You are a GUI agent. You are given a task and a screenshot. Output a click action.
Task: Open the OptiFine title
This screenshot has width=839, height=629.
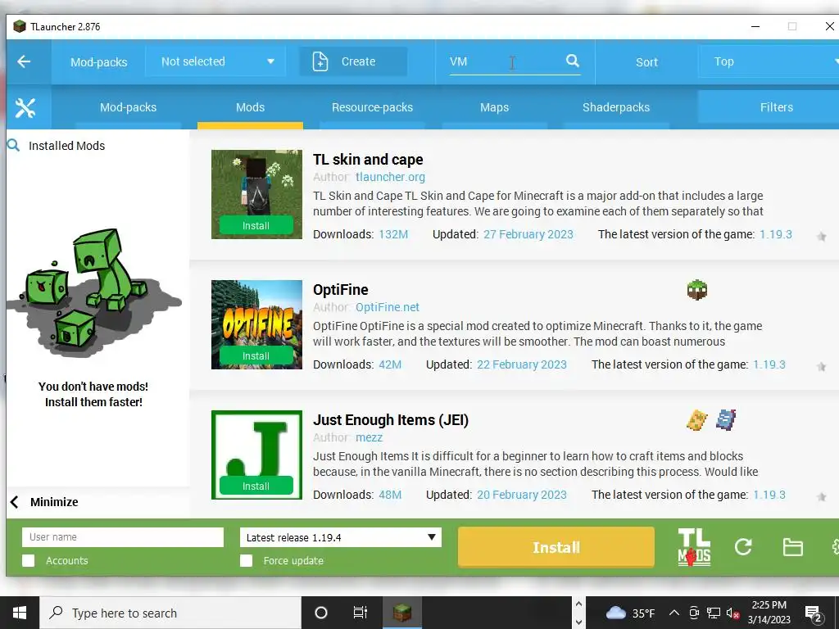[341, 290]
